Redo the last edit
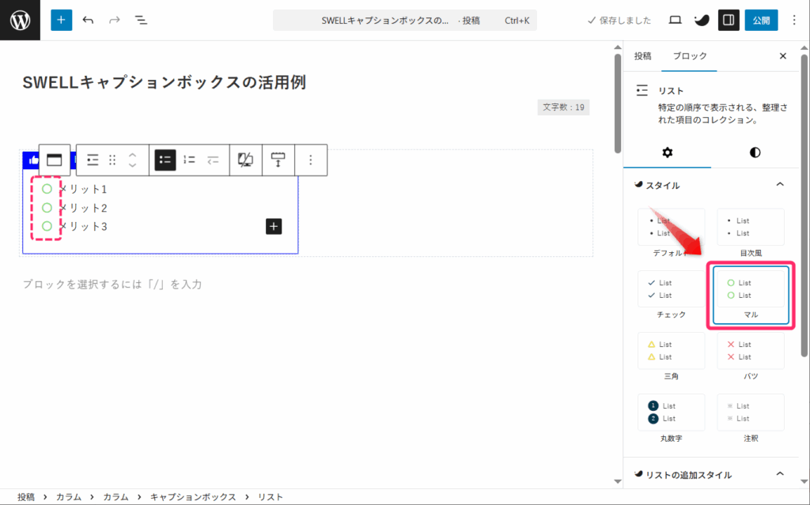810x505 pixels. 114,20
